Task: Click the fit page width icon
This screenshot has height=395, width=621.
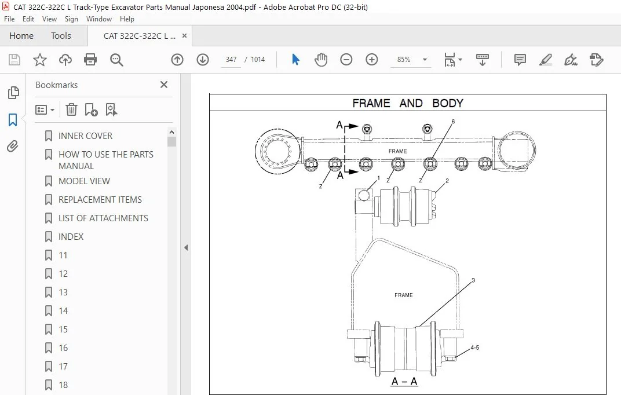Action: point(450,60)
